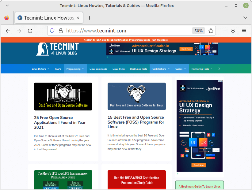This screenshot has height=190, width=252.
Task: Open the FOSS for Linux article thumbnail
Action: [137, 96]
